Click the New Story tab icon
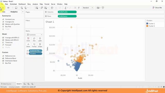The height and width of the screenshot is (93, 165). click(32, 84)
